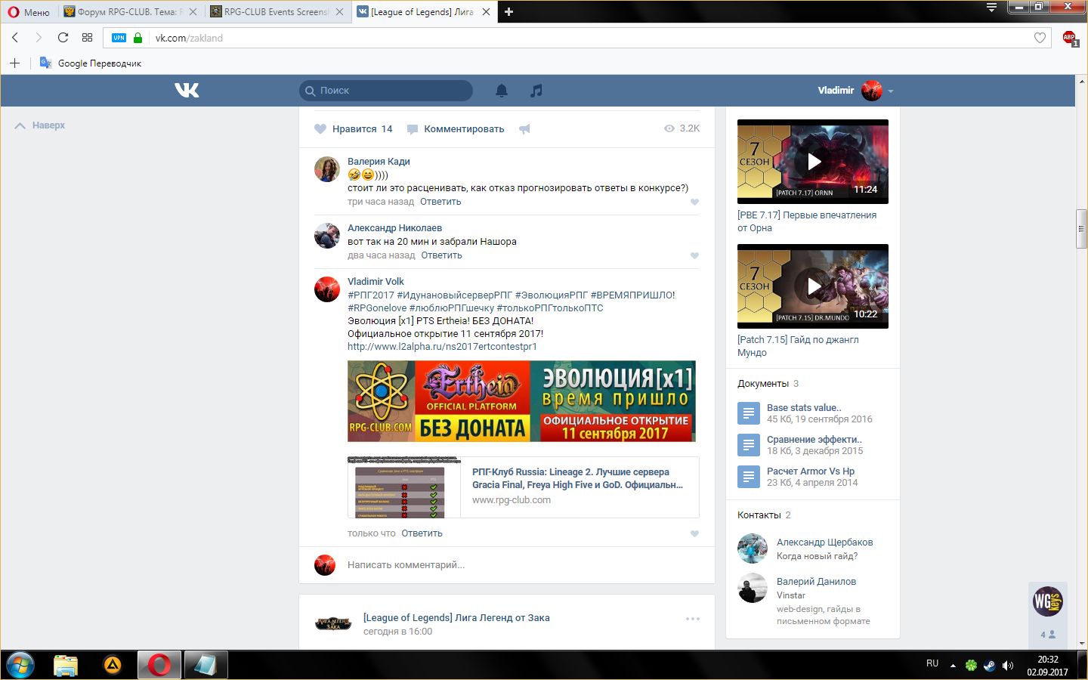Open the Adblock Plus extension icon

(1069, 38)
